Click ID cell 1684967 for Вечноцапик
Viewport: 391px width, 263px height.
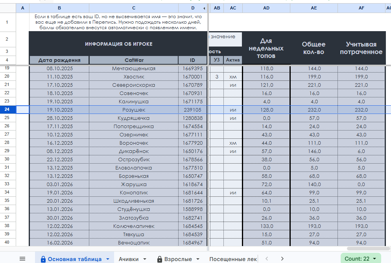click(x=193, y=242)
